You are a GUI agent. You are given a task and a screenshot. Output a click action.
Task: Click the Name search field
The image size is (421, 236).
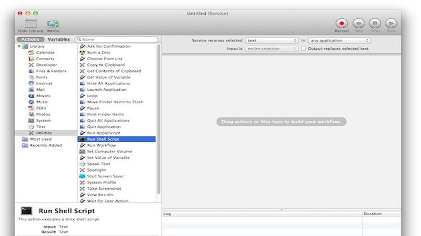[118, 39]
